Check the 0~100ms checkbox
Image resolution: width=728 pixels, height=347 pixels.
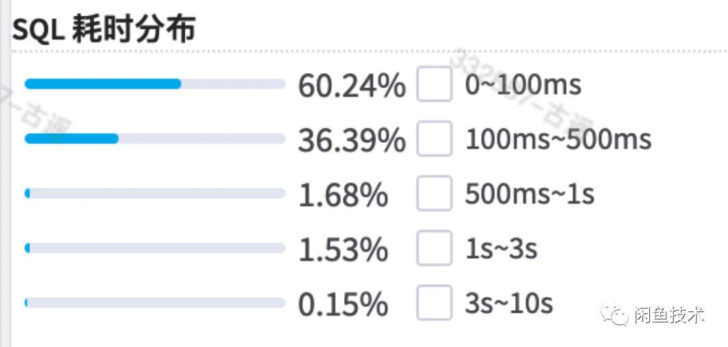pos(434,85)
